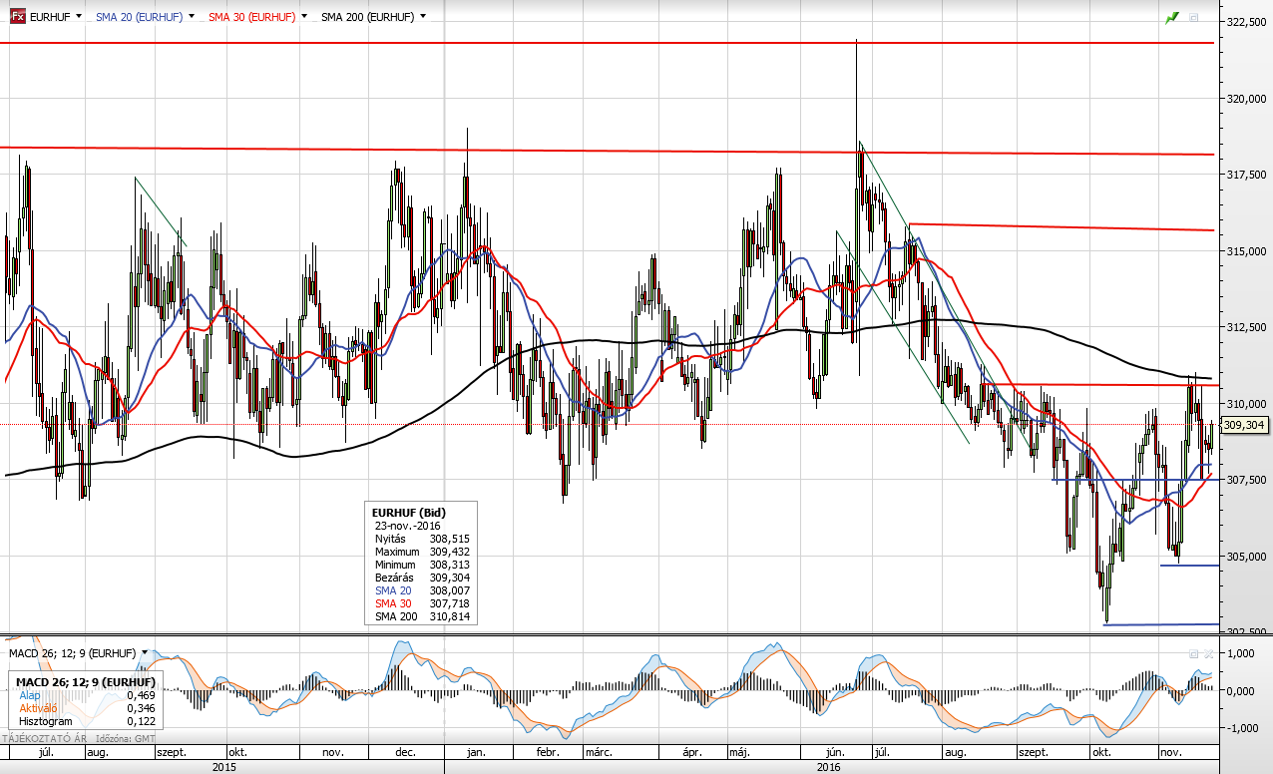The width and height of the screenshot is (1273, 774).
Task: Click the 2016 year label on timeline
Action: click(828, 767)
